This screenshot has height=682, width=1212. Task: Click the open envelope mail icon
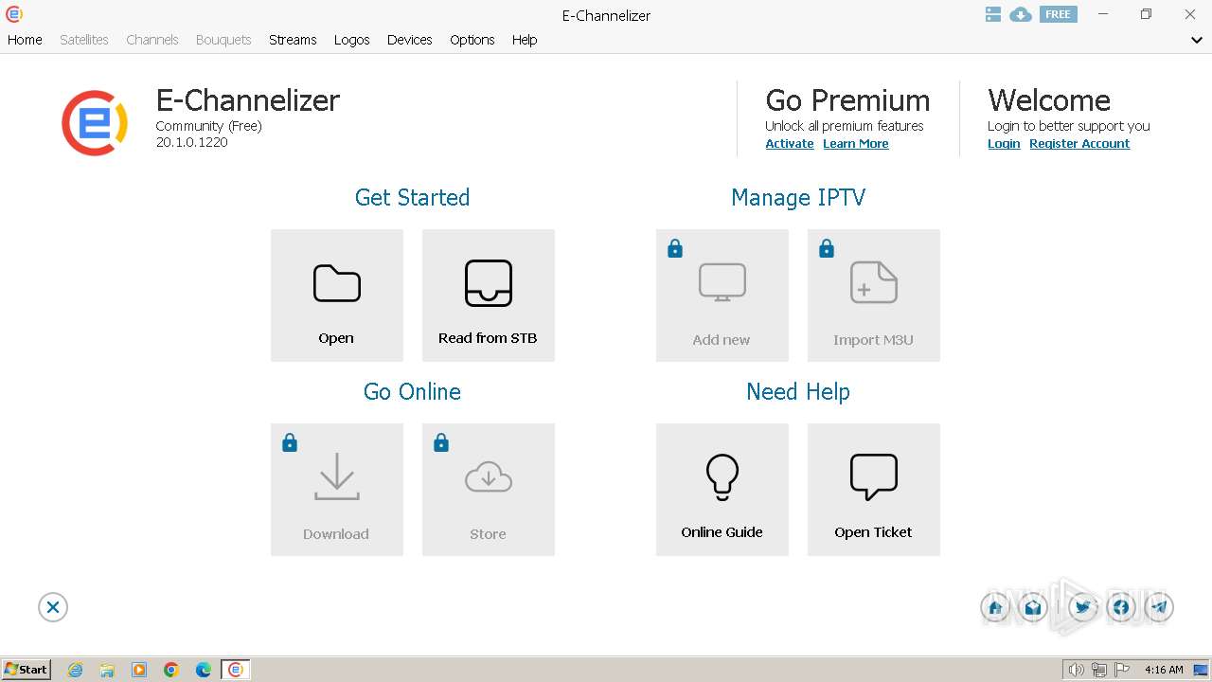1033,607
